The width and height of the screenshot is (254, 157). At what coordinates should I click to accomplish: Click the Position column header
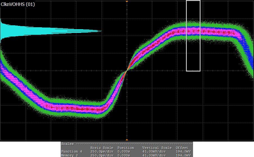(x=126, y=148)
